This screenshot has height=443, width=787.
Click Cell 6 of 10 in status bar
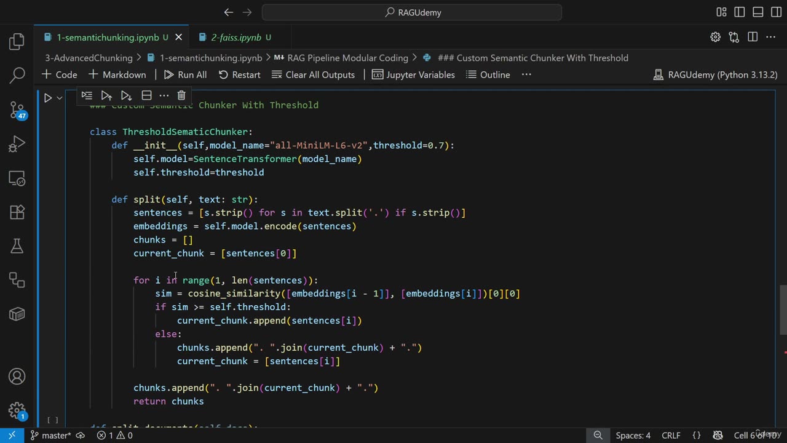click(x=757, y=435)
